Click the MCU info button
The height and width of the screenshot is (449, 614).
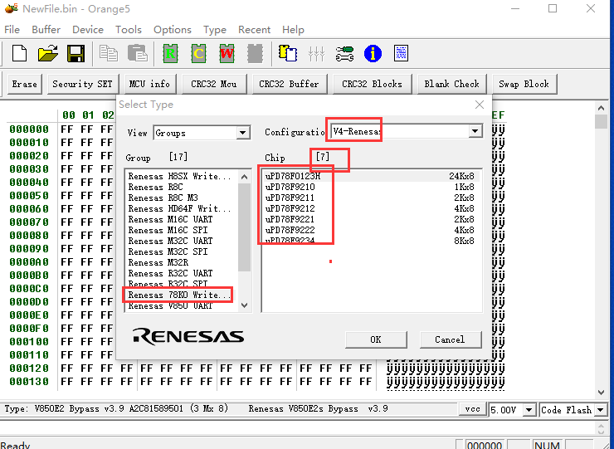click(x=149, y=84)
